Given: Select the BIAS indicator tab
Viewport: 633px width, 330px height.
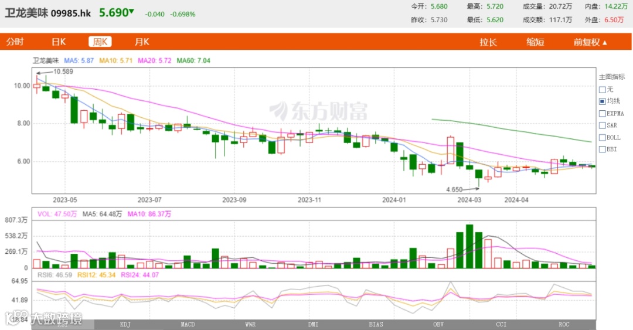Looking at the screenshot, I should coord(376,325).
